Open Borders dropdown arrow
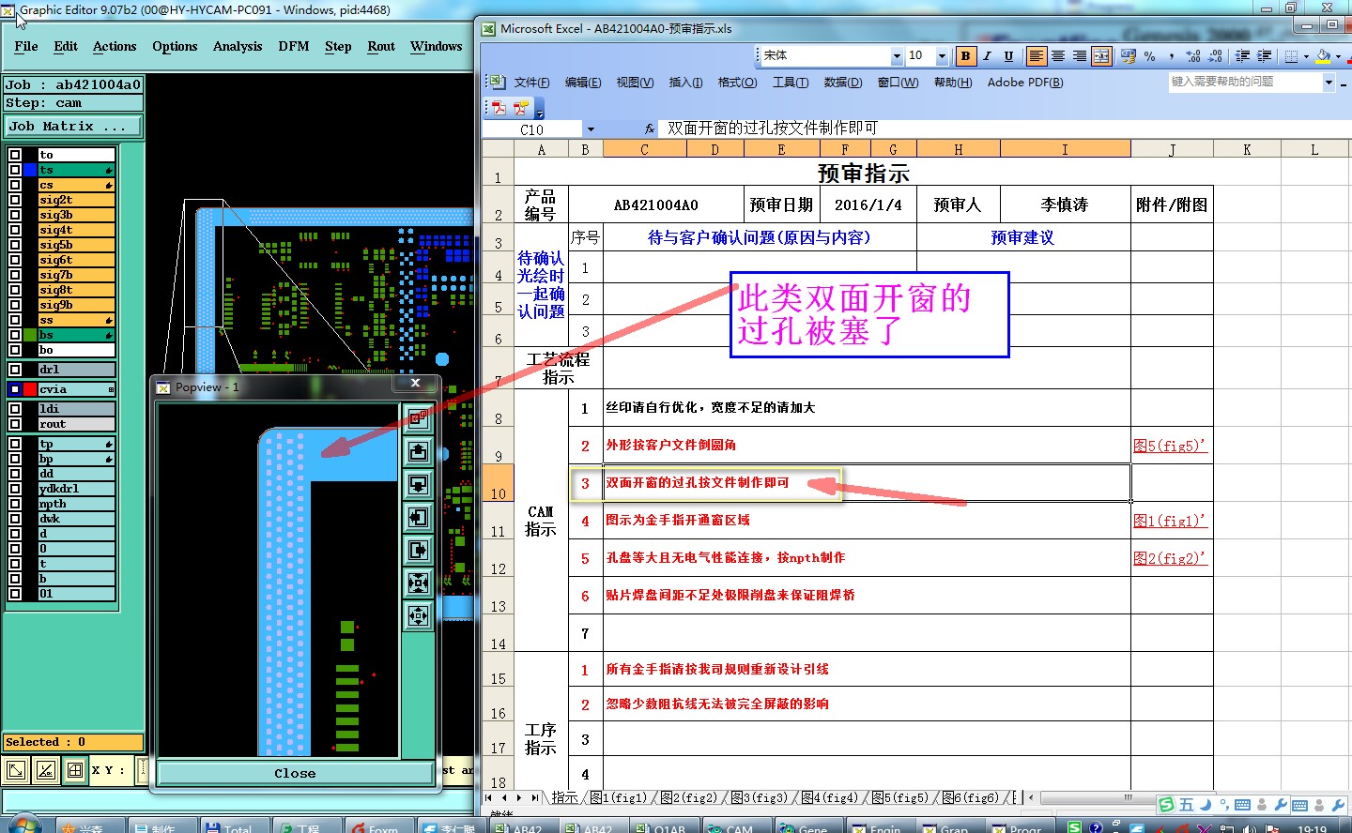1352x833 pixels. (x=1306, y=56)
